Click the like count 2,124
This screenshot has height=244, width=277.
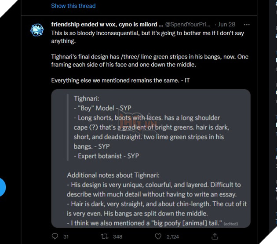(173, 237)
